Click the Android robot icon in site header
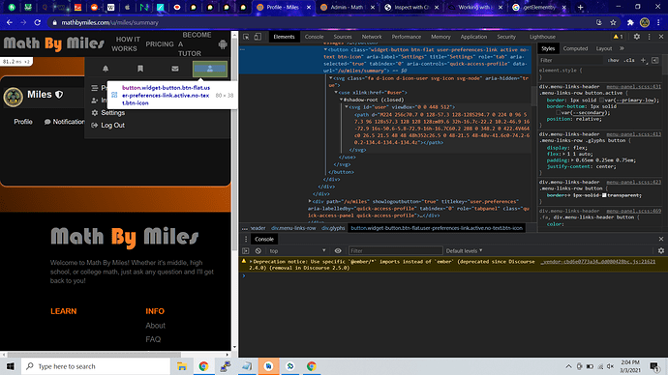This screenshot has height=375, width=668. (x=223, y=44)
